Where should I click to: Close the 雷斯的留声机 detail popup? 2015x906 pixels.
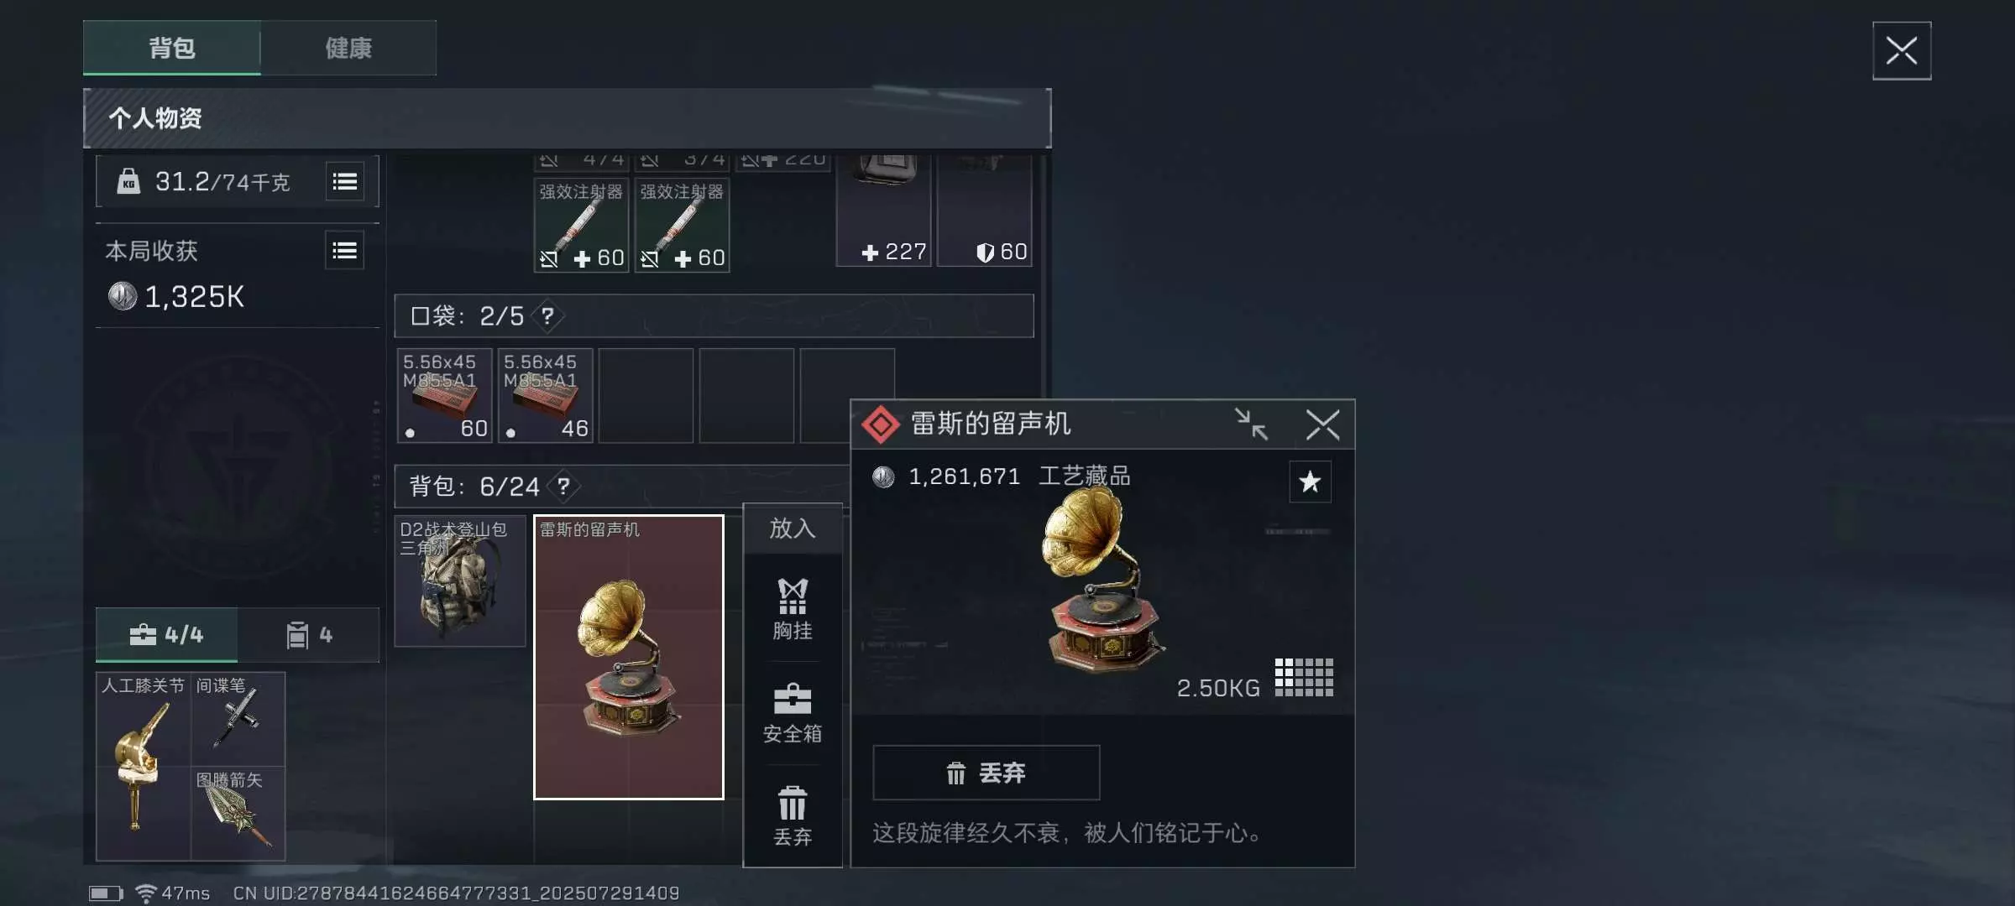(1322, 424)
